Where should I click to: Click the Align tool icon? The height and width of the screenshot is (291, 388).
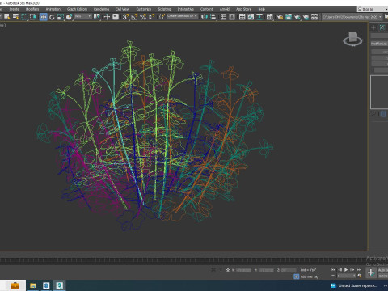pos(213,17)
